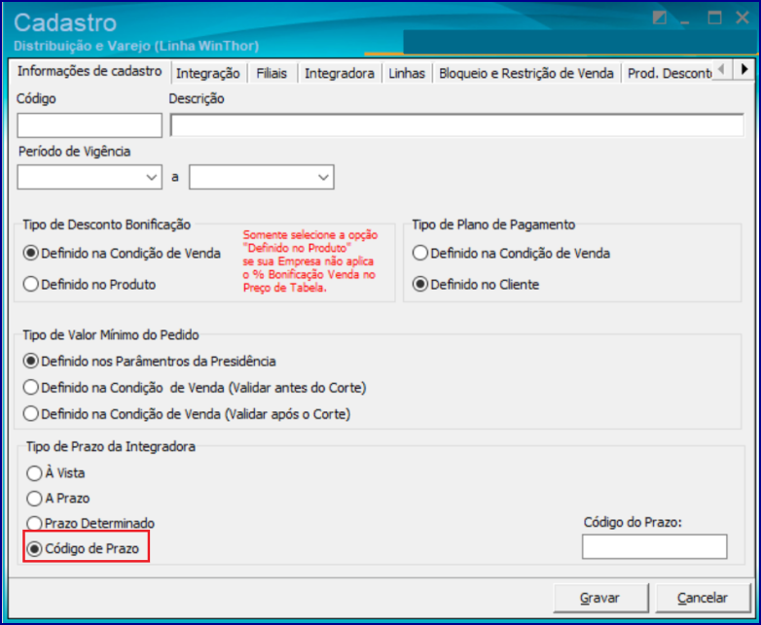Open the Integradora tab
Screen dimensions: 761x625
340,73
